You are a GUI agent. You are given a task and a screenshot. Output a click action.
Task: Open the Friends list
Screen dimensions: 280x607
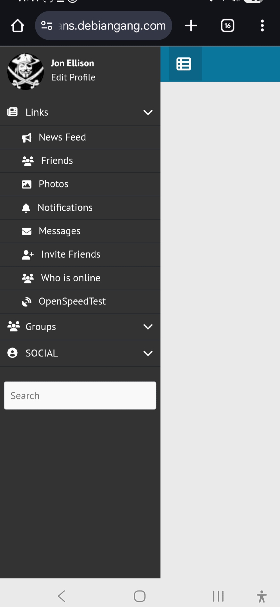tap(57, 161)
